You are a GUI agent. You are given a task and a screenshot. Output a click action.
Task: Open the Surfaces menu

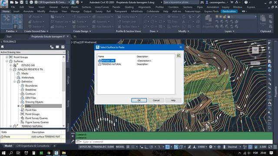coord(86,7)
